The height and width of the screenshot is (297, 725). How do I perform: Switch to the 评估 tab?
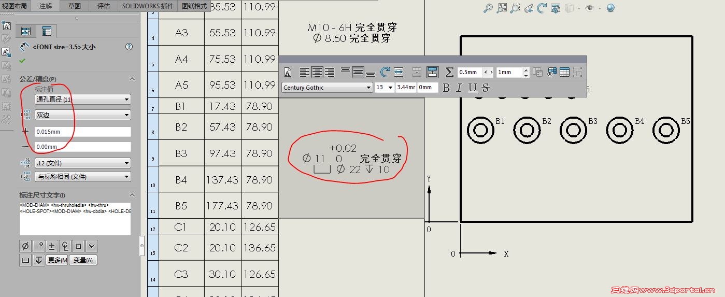[x=103, y=6]
